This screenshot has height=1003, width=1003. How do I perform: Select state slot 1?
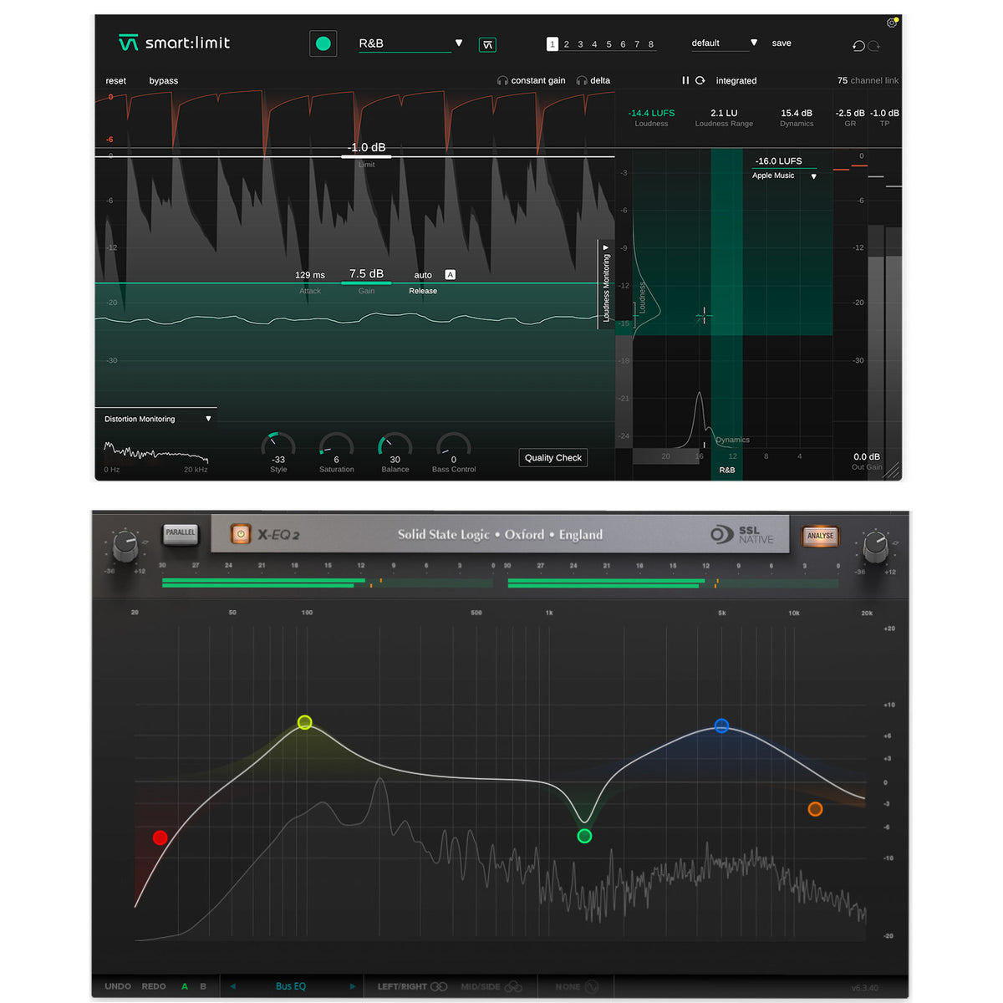click(x=552, y=44)
